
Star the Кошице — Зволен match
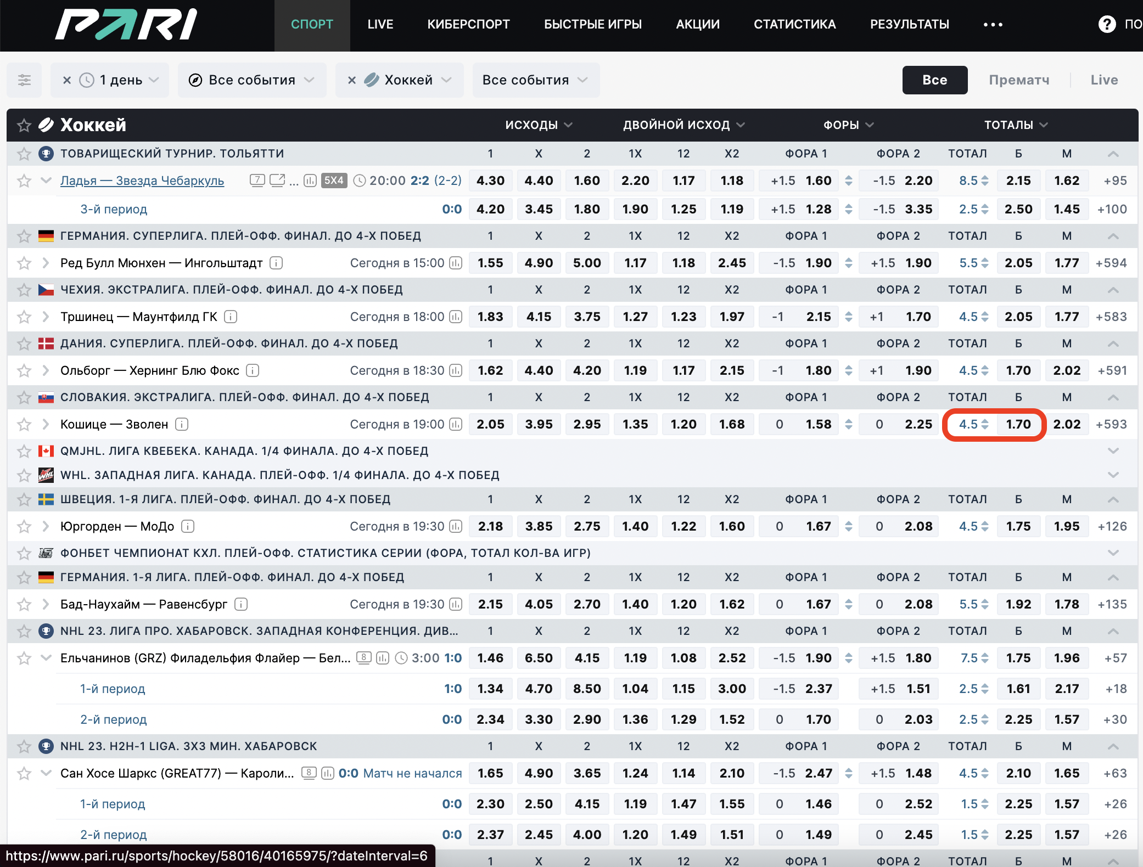click(x=24, y=424)
